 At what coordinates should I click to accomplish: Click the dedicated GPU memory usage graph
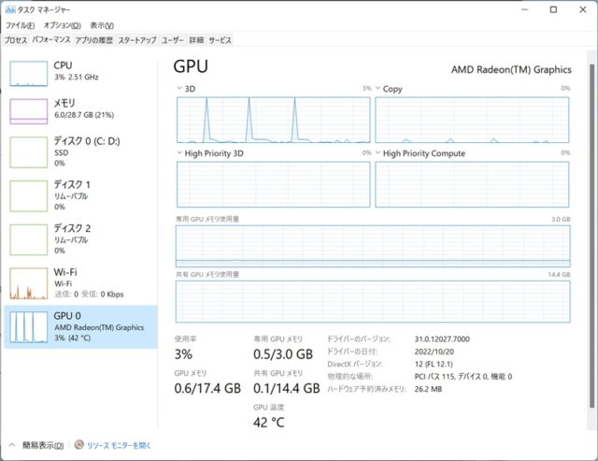click(x=373, y=245)
